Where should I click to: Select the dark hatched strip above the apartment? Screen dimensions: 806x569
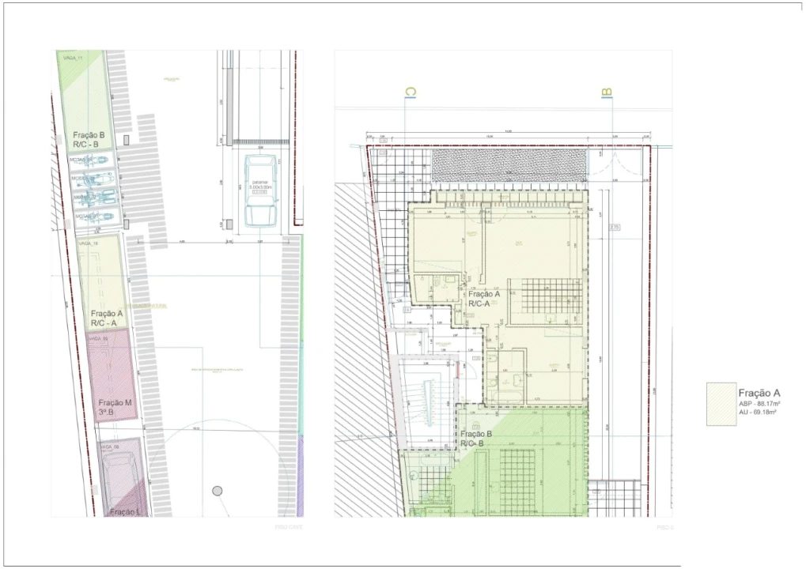[x=509, y=166]
